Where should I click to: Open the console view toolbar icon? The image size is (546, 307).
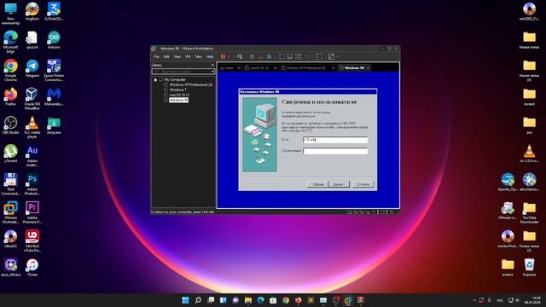click(318, 57)
